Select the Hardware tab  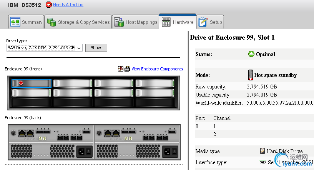pyautogui.click(x=178, y=22)
